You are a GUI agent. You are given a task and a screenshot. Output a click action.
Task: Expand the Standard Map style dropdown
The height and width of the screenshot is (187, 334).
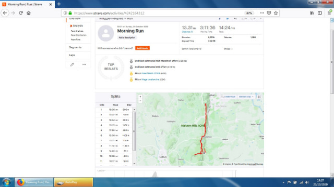(246, 97)
